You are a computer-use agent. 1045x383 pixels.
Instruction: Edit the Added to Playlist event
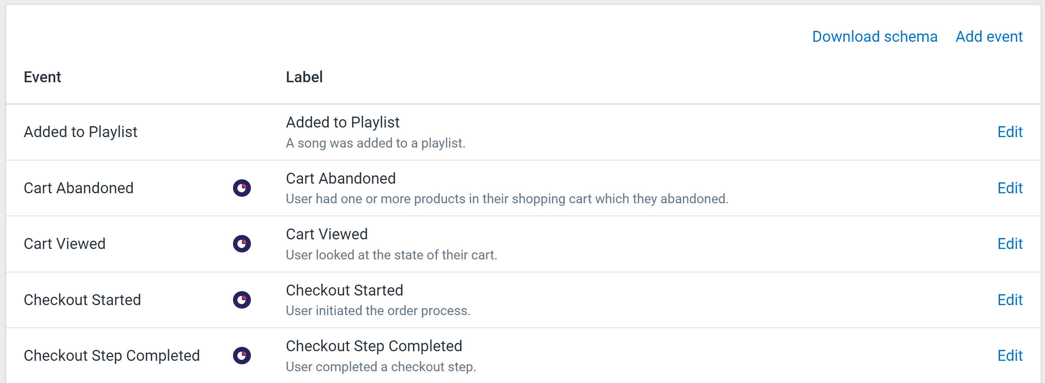click(x=1010, y=132)
